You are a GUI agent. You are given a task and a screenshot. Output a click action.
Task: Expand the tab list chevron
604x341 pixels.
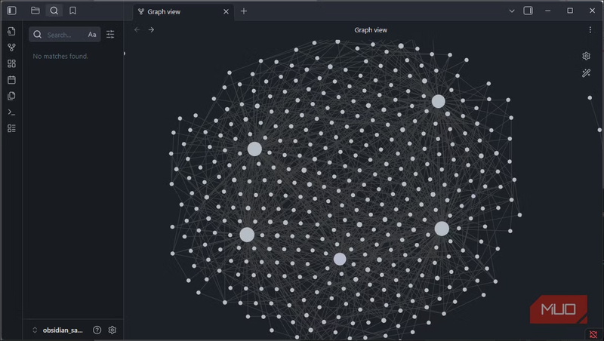point(511,11)
